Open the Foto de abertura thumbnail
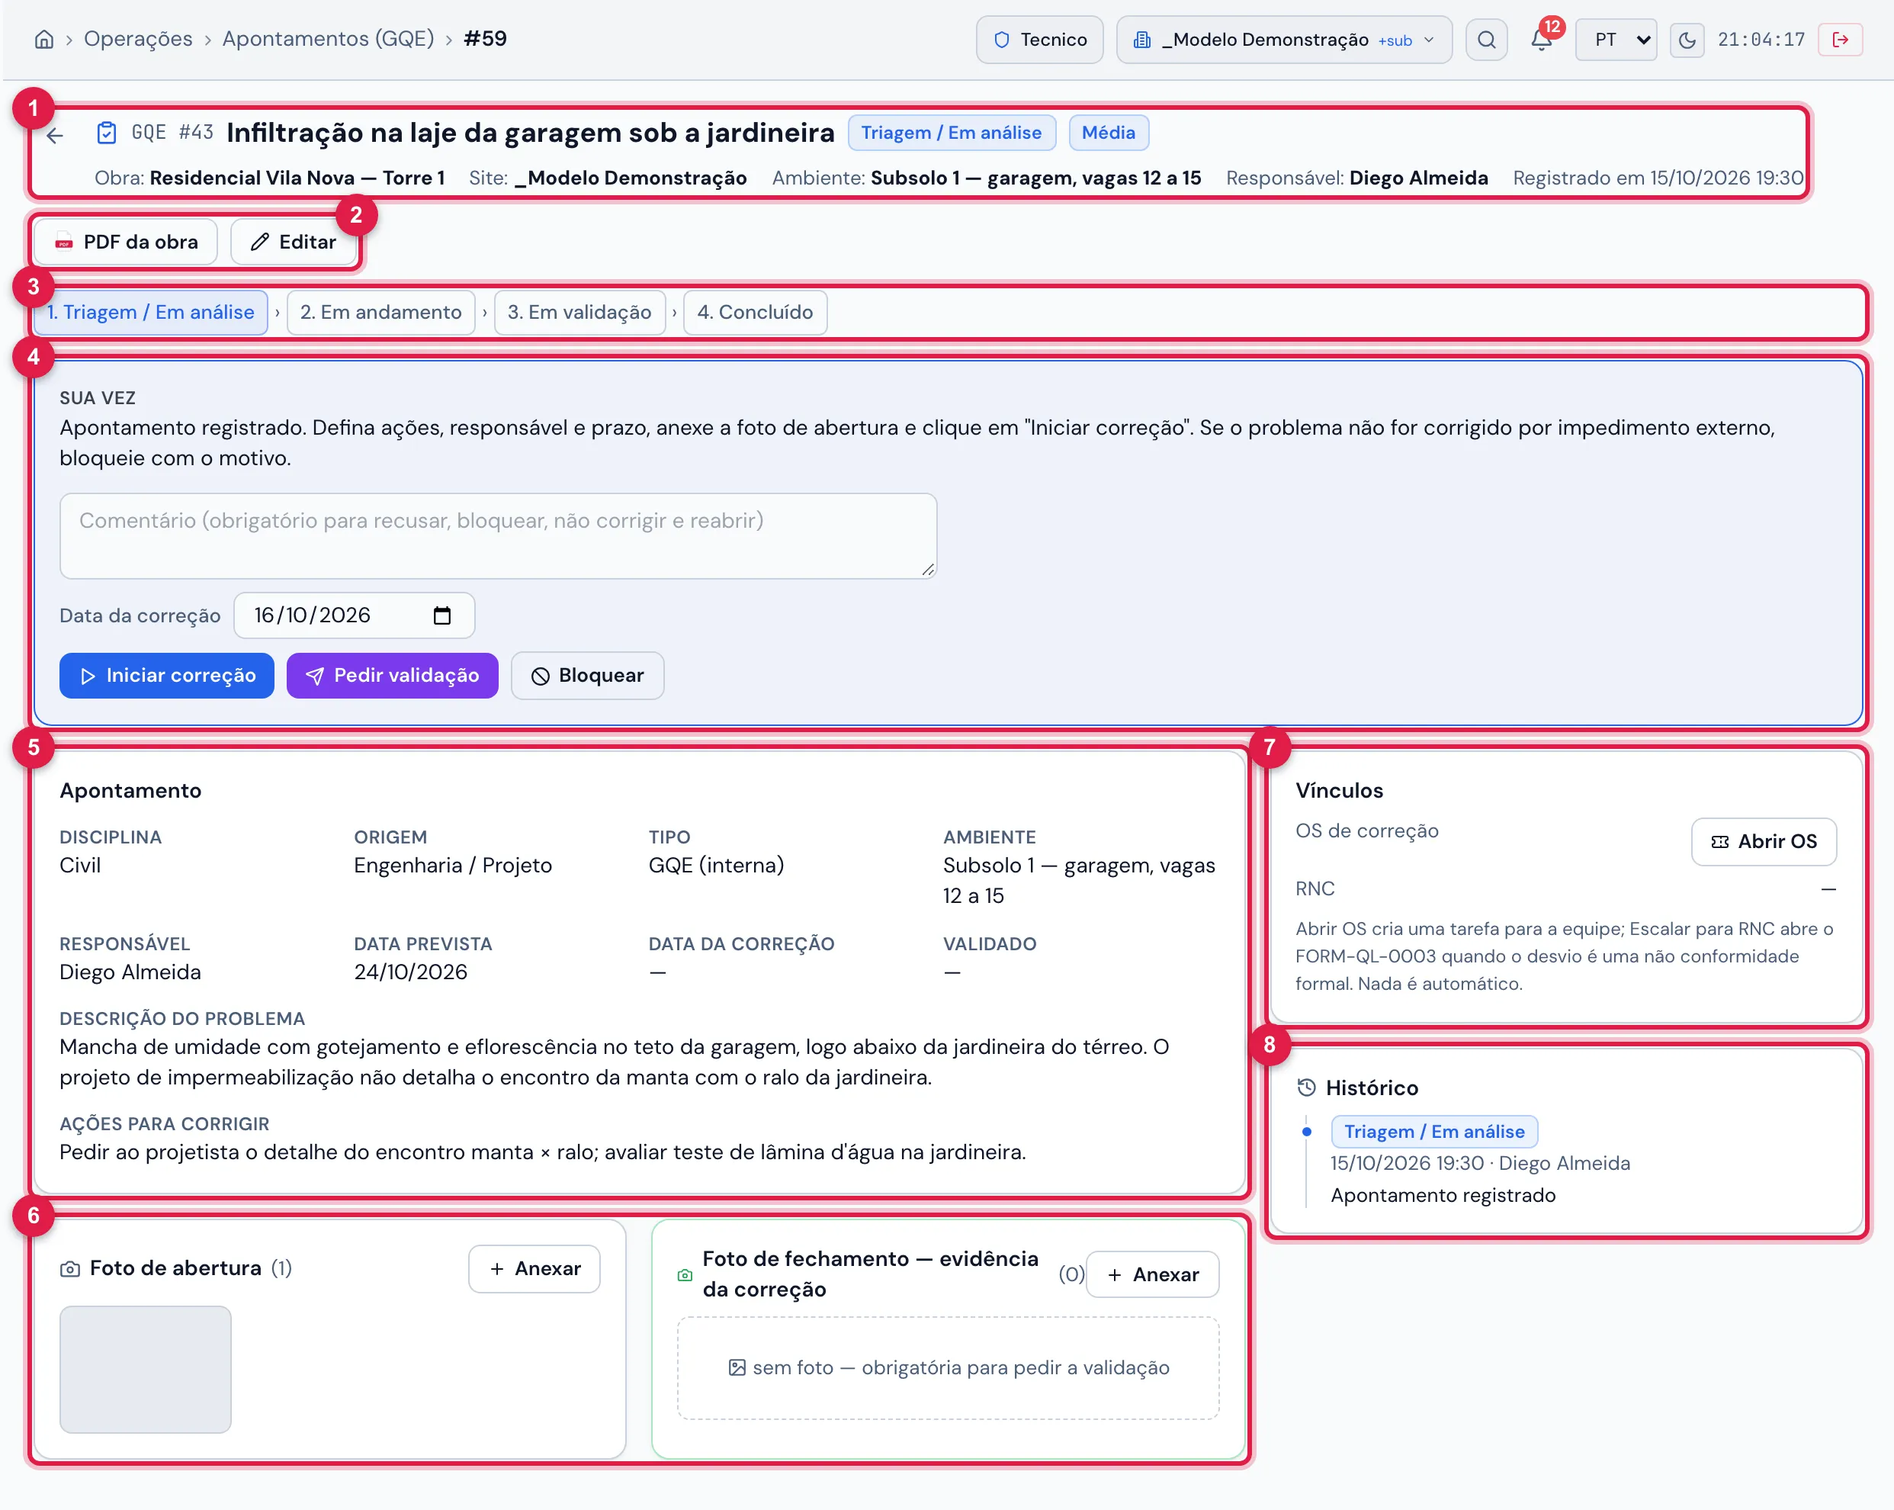Viewport: 1894px width, 1510px height. coord(146,1370)
